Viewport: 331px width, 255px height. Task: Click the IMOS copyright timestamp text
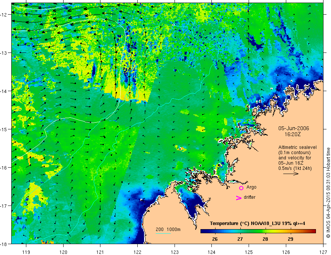point(328,192)
